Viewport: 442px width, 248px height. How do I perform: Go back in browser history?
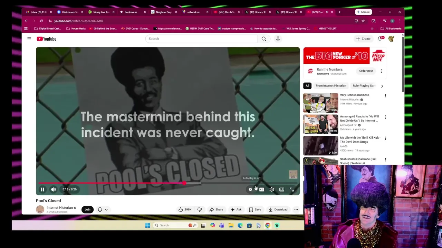[26, 21]
